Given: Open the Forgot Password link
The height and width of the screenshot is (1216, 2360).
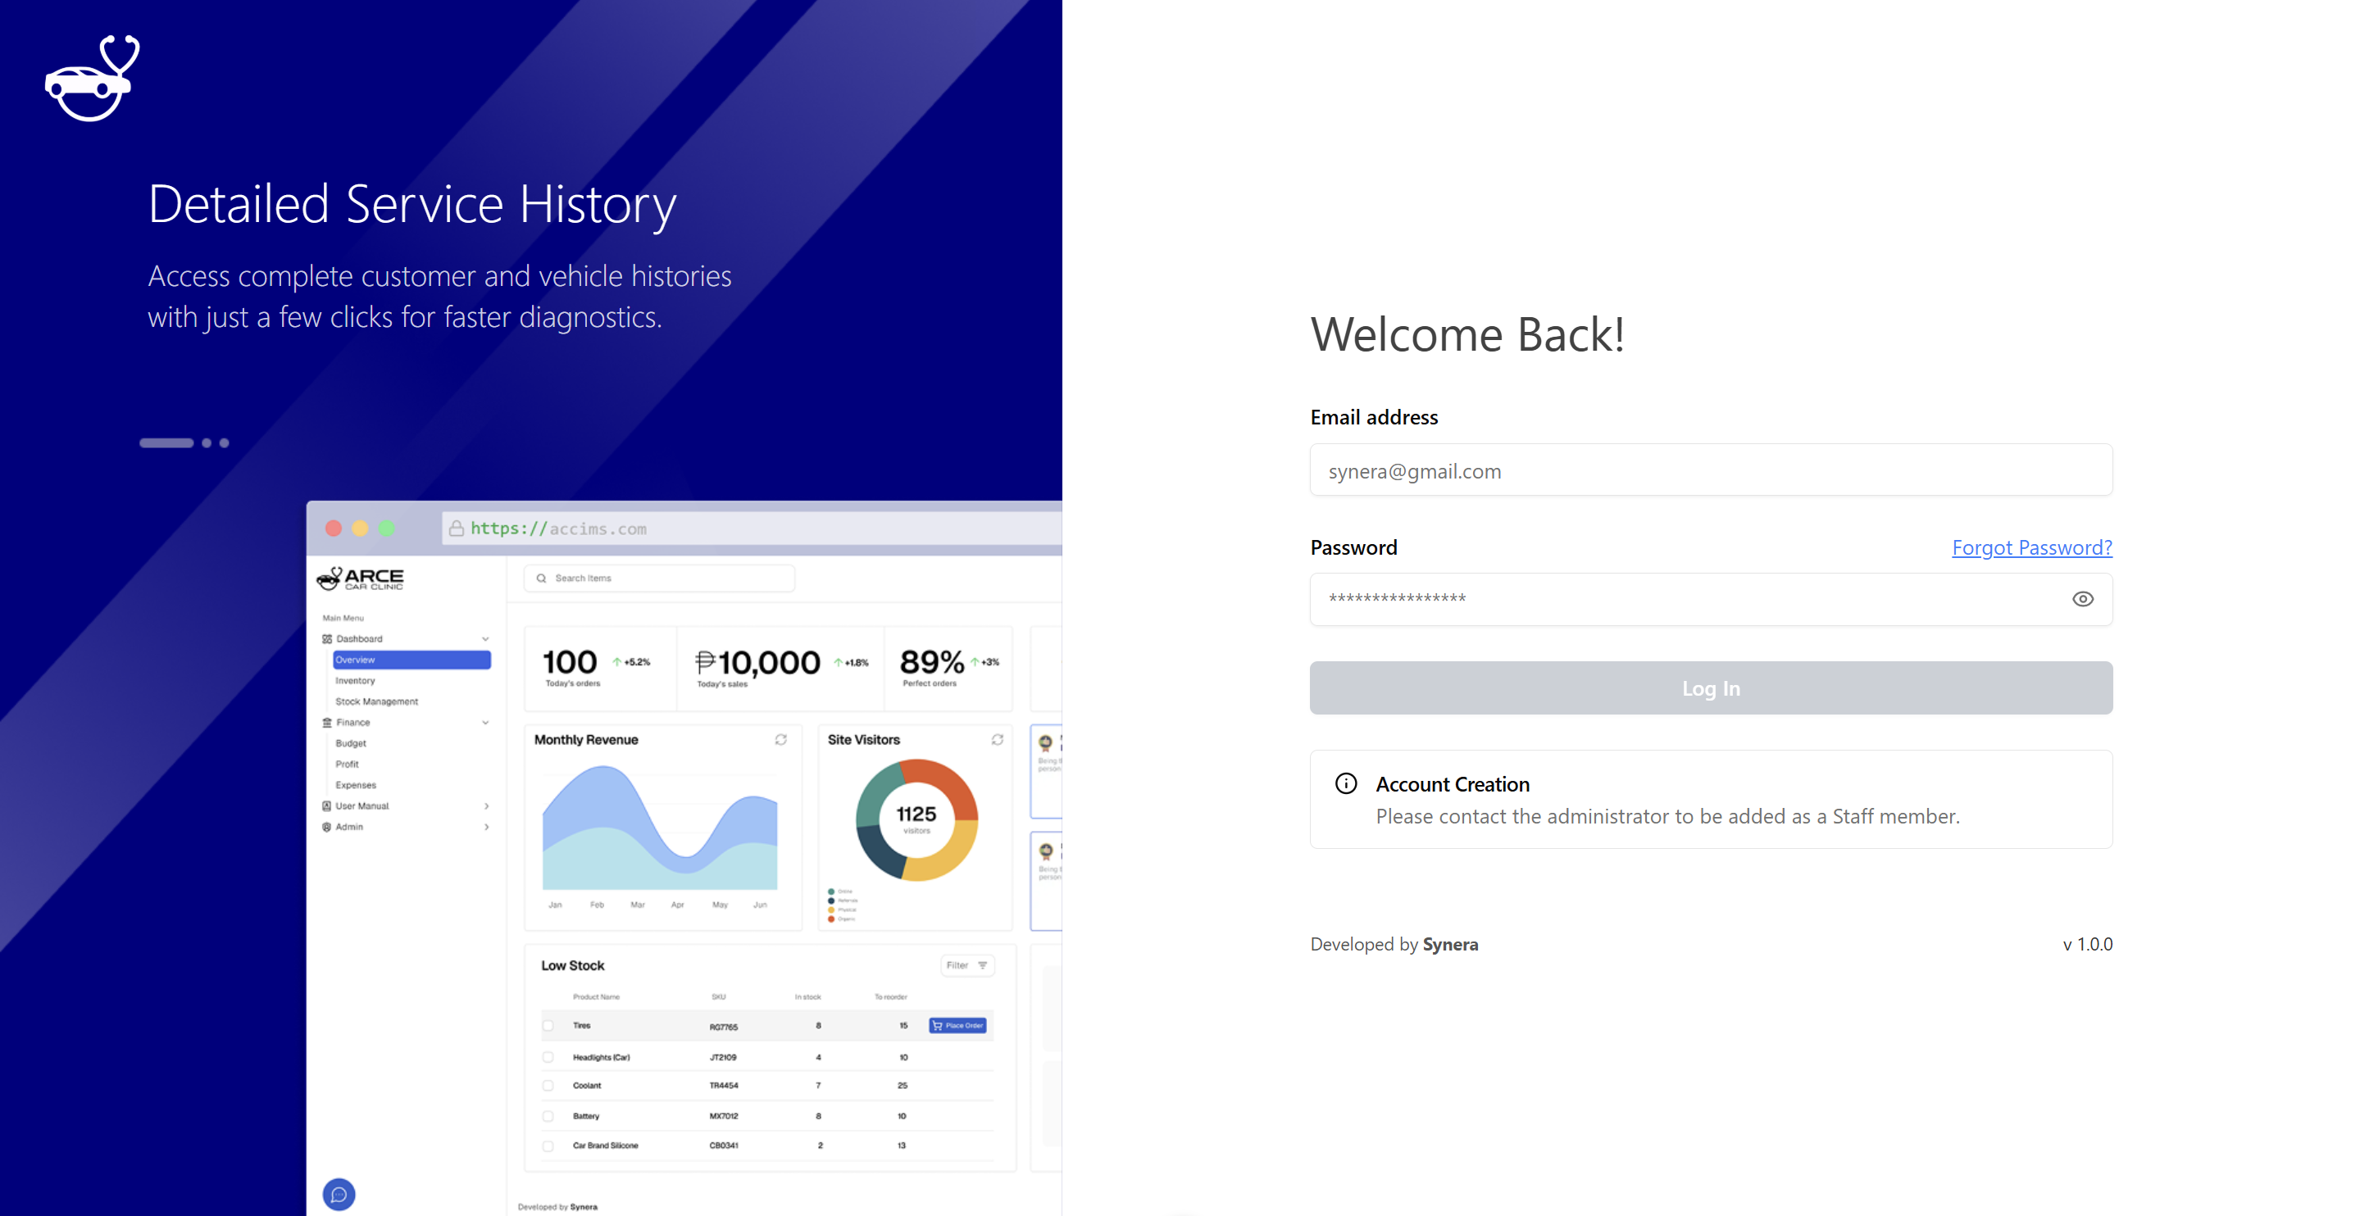Looking at the screenshot, I should [x=2031, y=547].
